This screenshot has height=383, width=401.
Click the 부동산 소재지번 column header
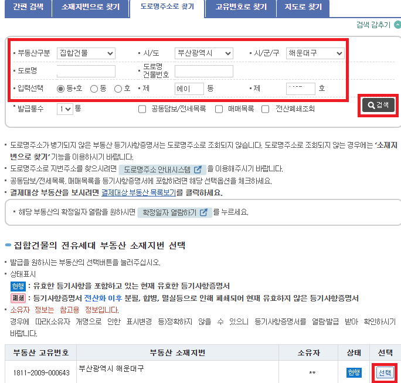pos(178,353)
